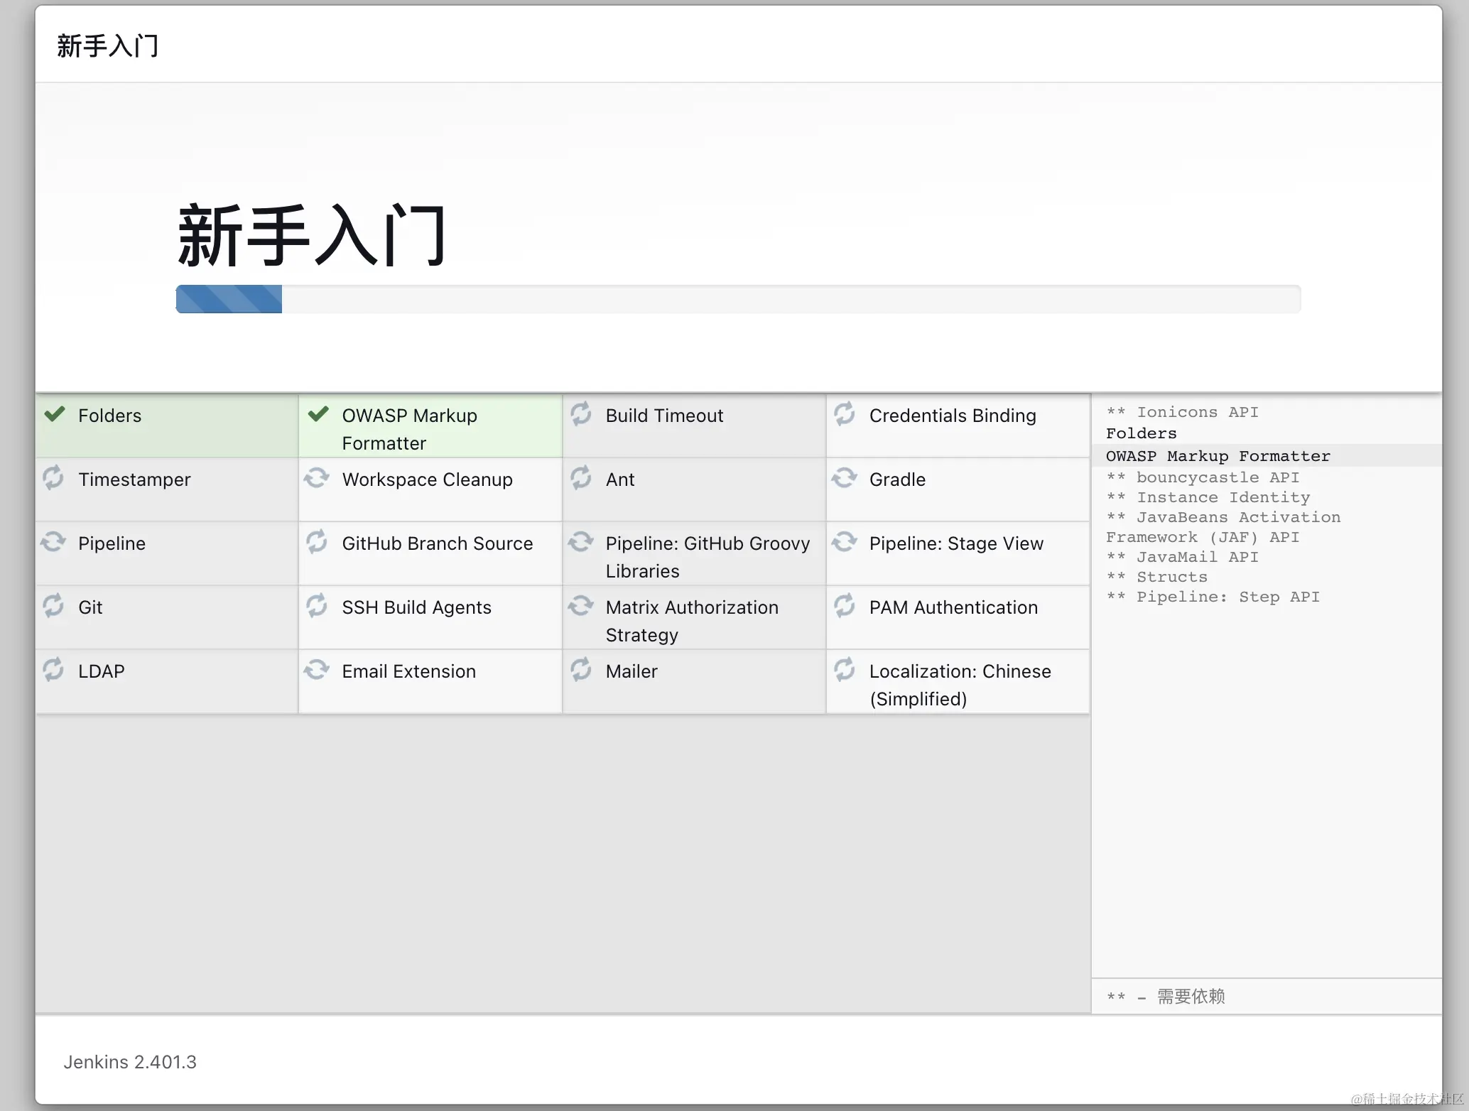Click the Folders line in install log
The width and height of the screenshot is (1469, 1111).
tap(1141, 433)
